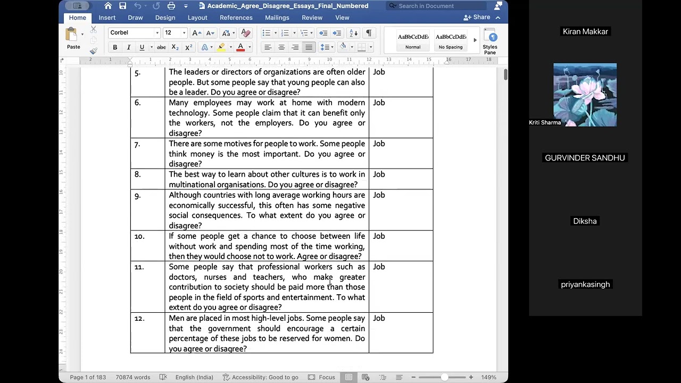
Task: Toggle Bold formatting
Action: pyautogui.click(x=115, y=47)
